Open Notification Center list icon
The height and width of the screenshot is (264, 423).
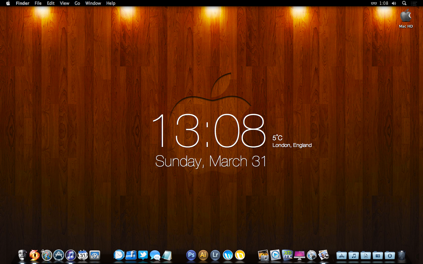414,4
